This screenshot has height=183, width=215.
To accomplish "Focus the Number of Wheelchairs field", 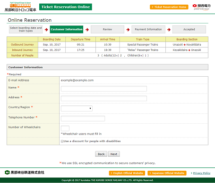I will coord(65,128).
